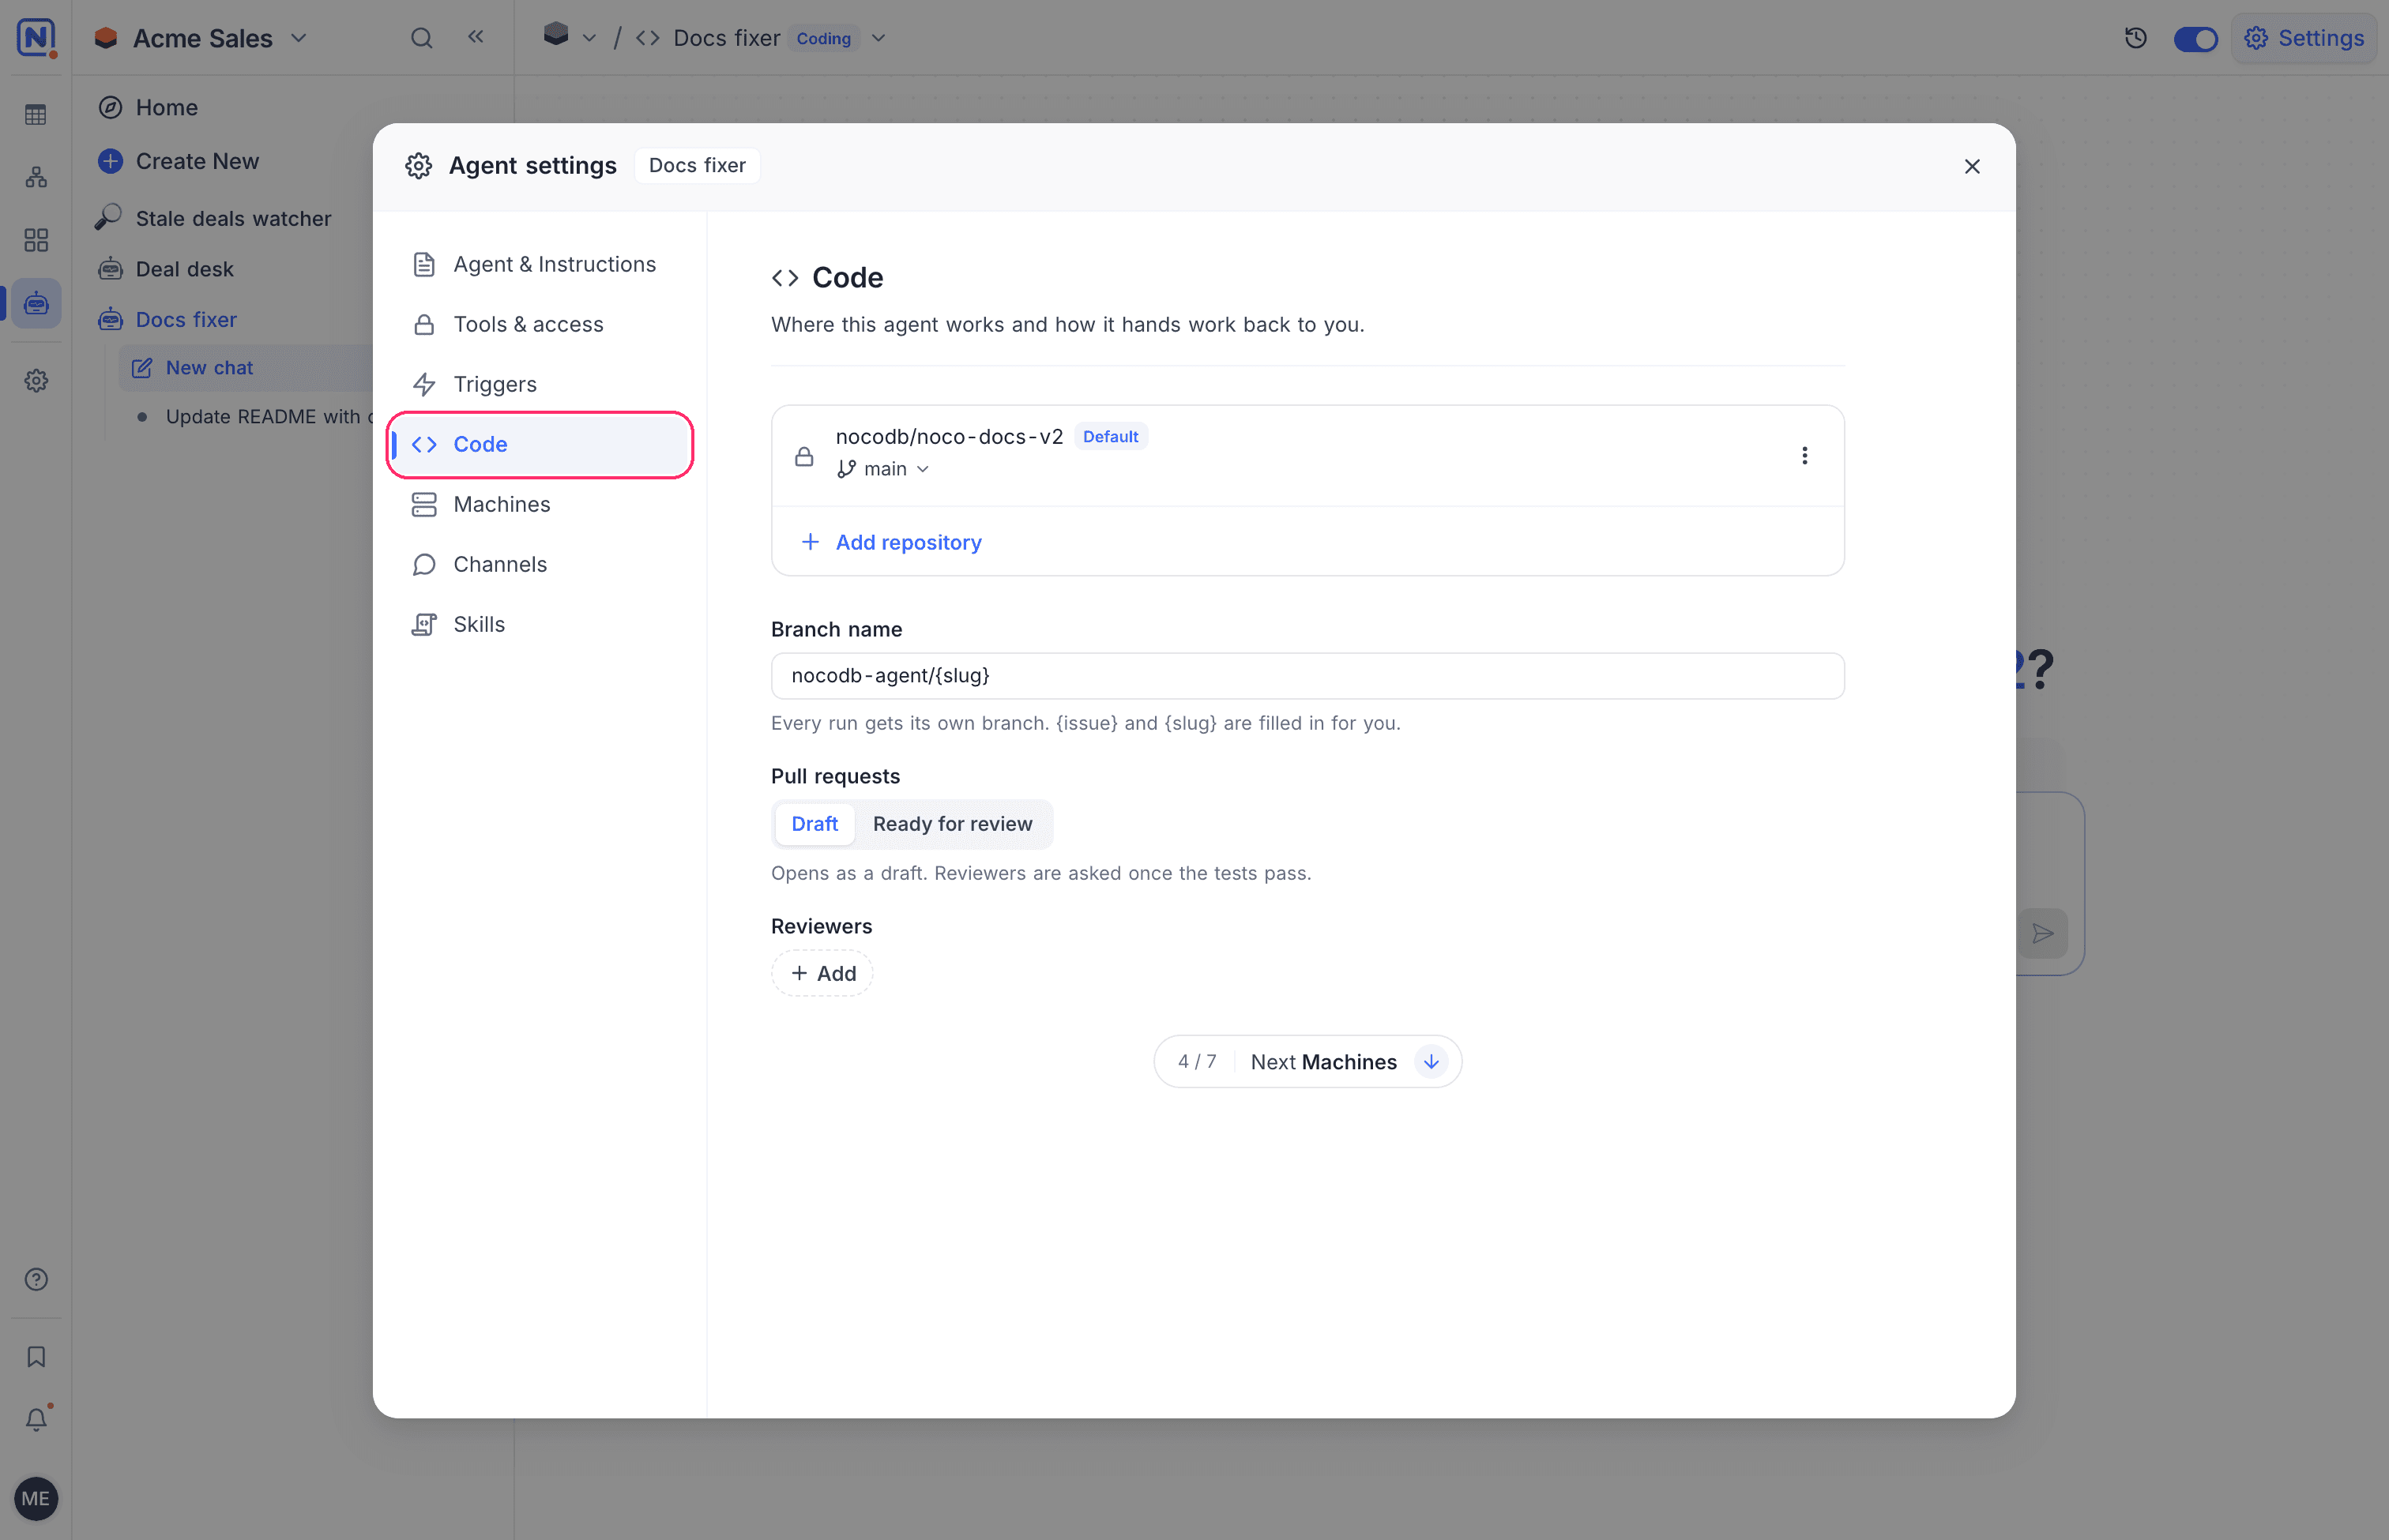The image size is (2389, 1540).
Task: Open the hierarchy icon in the left rail
Action: pyautogui.click(x=36, y=178)
